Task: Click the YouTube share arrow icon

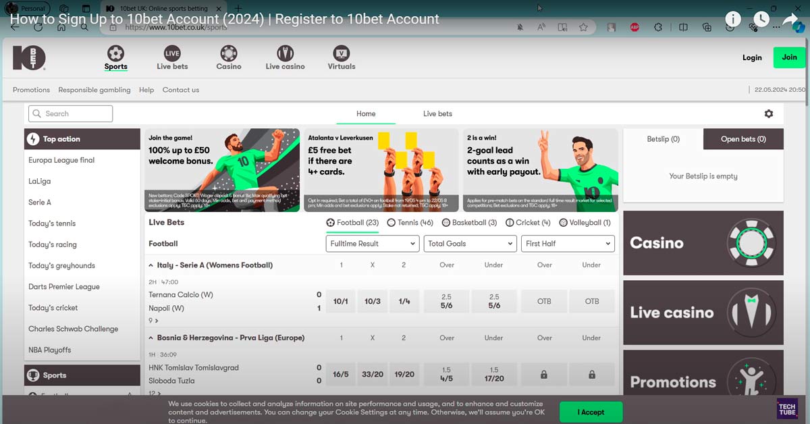Action: [790, 19]
